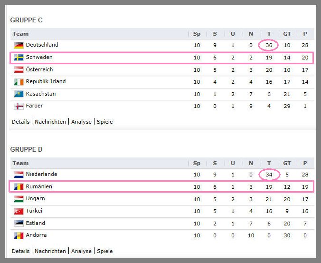Open Spiele link under Gruppe D

tap(105, 251)
